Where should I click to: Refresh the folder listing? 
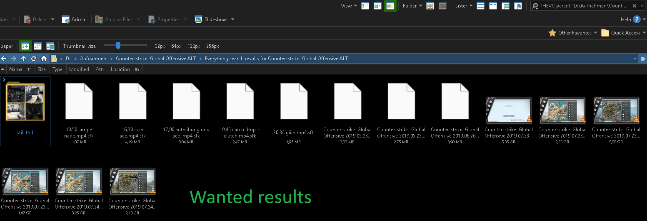(34, 59)
